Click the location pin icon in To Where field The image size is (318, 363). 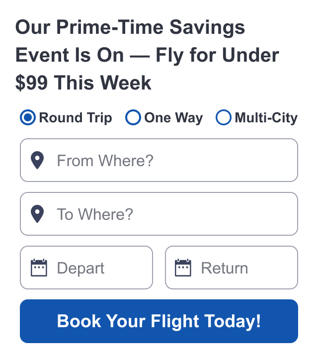point(37,214)
